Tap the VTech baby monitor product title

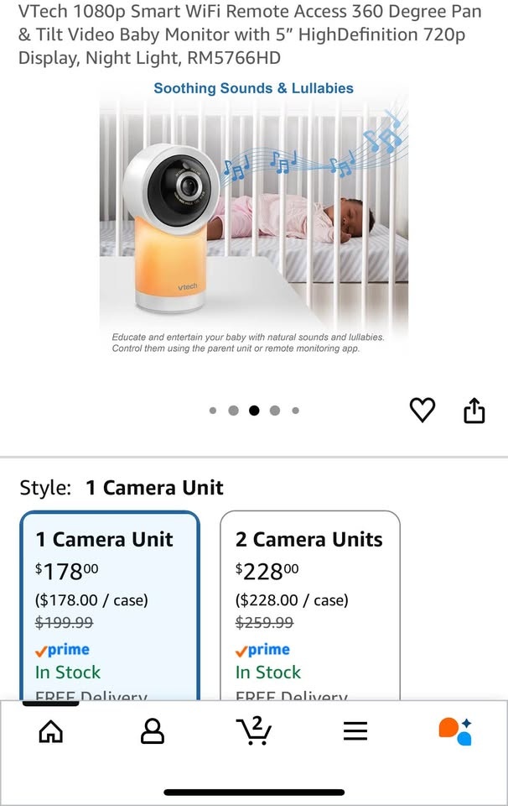251,34
